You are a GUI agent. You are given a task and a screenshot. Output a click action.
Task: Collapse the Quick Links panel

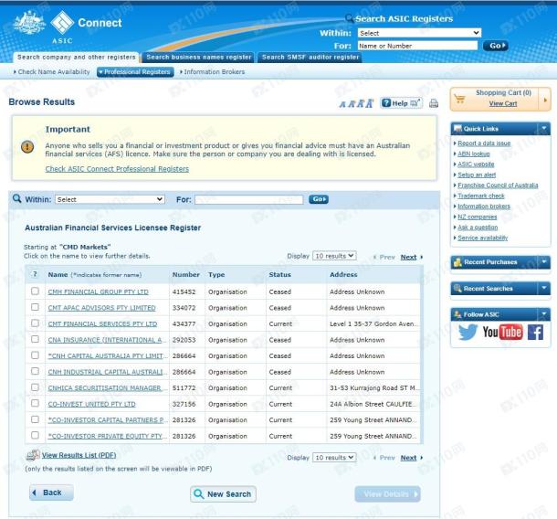click(543, 128)
